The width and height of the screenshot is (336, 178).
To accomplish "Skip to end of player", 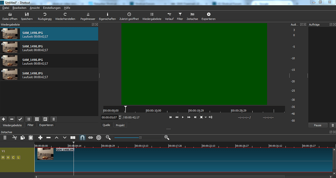I will 195,117.
